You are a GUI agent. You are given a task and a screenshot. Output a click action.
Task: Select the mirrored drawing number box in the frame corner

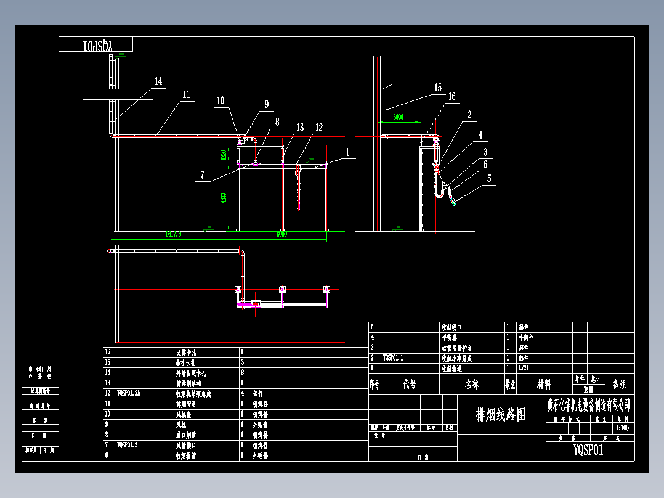pyautogui.click(x=96, y=44)
